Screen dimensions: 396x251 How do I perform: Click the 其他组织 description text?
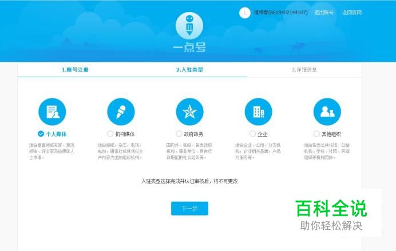tap(327, 151)
